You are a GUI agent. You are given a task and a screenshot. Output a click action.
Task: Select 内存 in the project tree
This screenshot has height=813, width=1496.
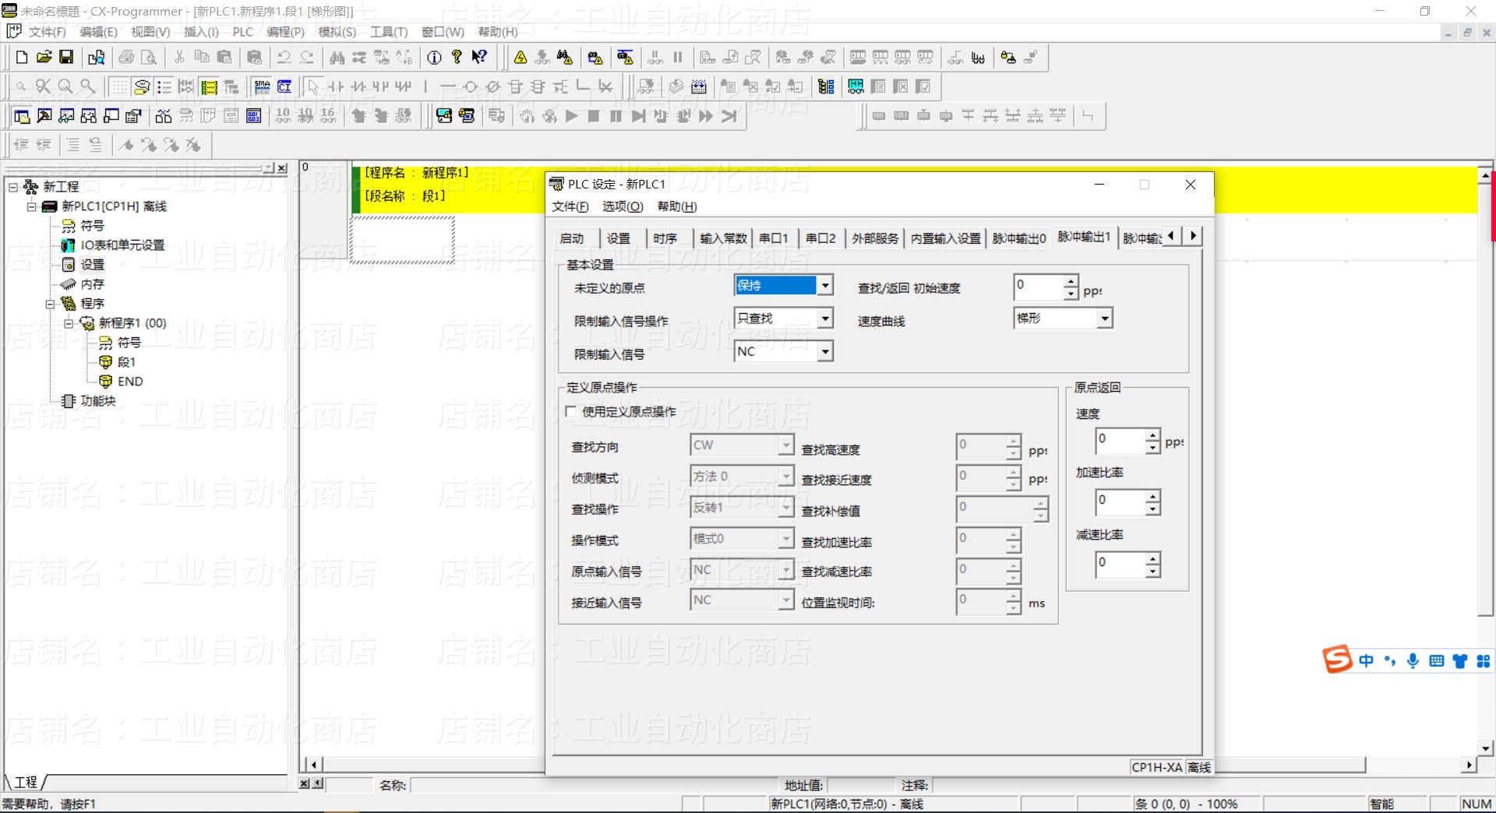pyautogui.click(x=92, y=284)
